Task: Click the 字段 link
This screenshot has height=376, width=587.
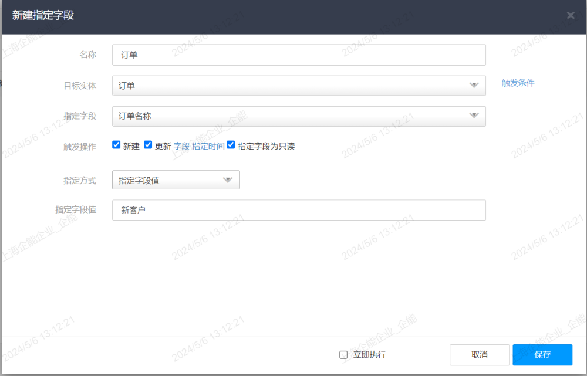Action: [181, 146]
